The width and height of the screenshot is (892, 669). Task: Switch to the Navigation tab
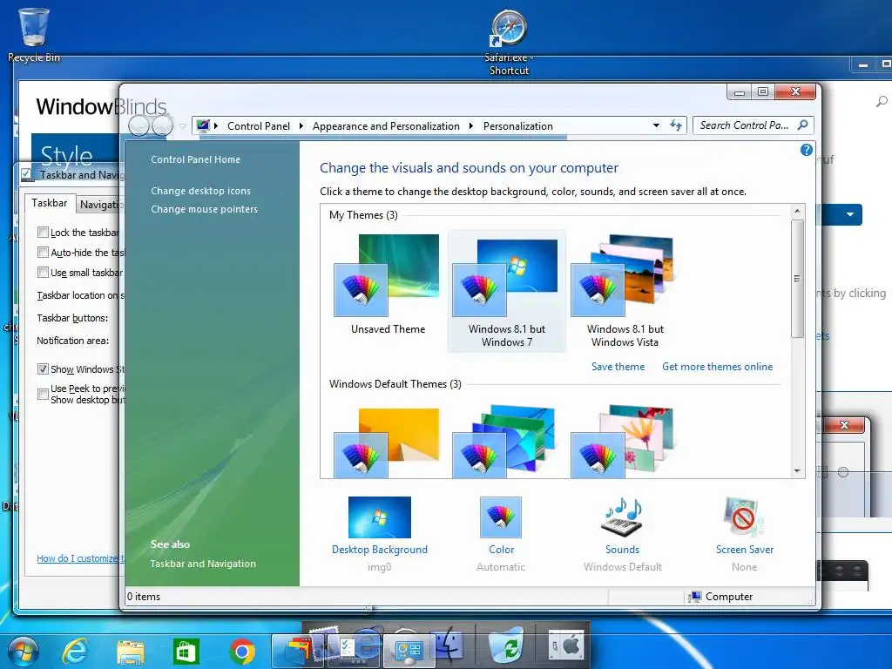100,205
